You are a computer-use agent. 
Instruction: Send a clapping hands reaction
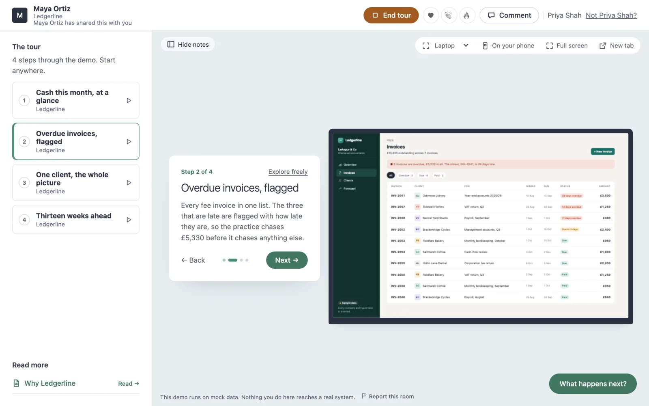point(449,15)
